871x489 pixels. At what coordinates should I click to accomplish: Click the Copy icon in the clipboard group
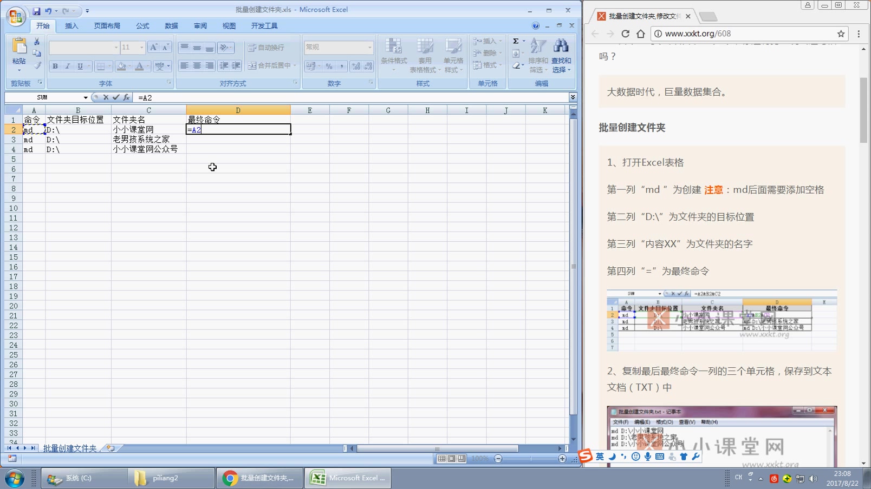click(37, 54)
